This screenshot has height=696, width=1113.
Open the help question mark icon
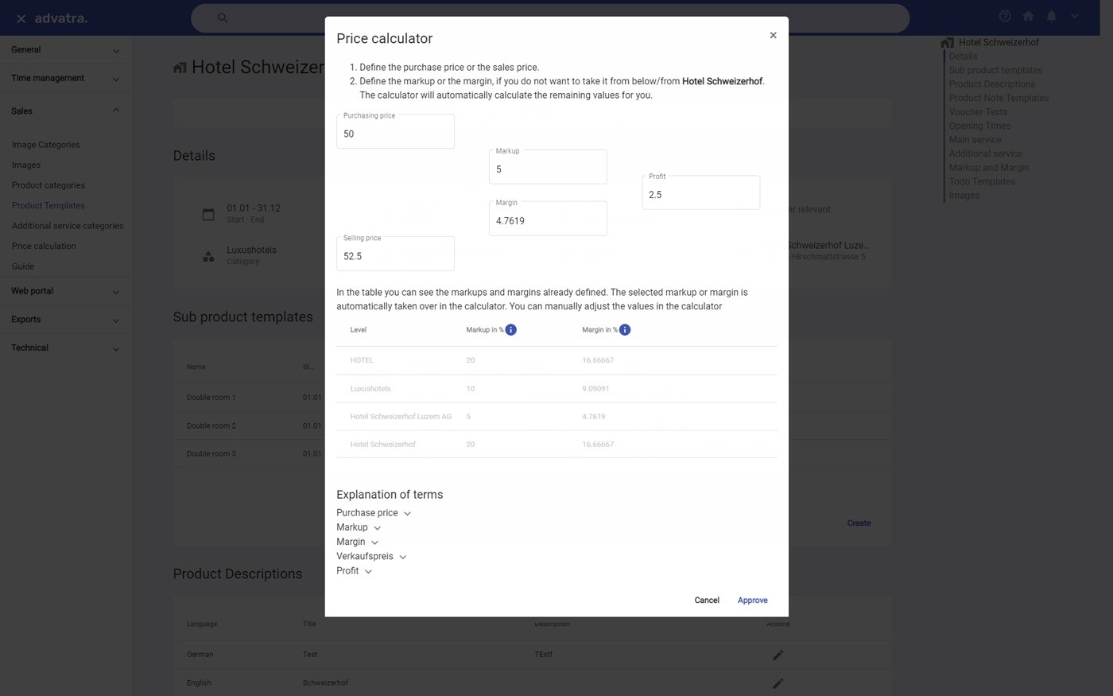coord(1005,16)
